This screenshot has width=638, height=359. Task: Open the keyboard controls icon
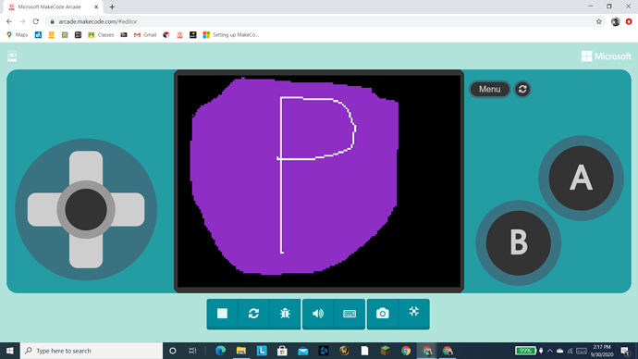350,314
